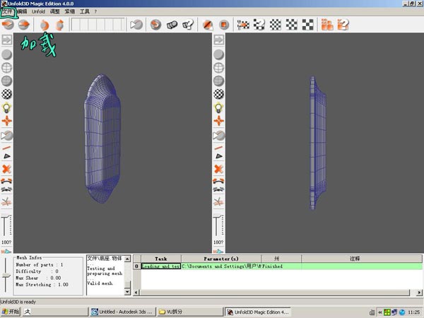This screenshot has height=318, width=424.
Task: Select the large checker pattern toolbar icon
Action: [x=308, y=25]
